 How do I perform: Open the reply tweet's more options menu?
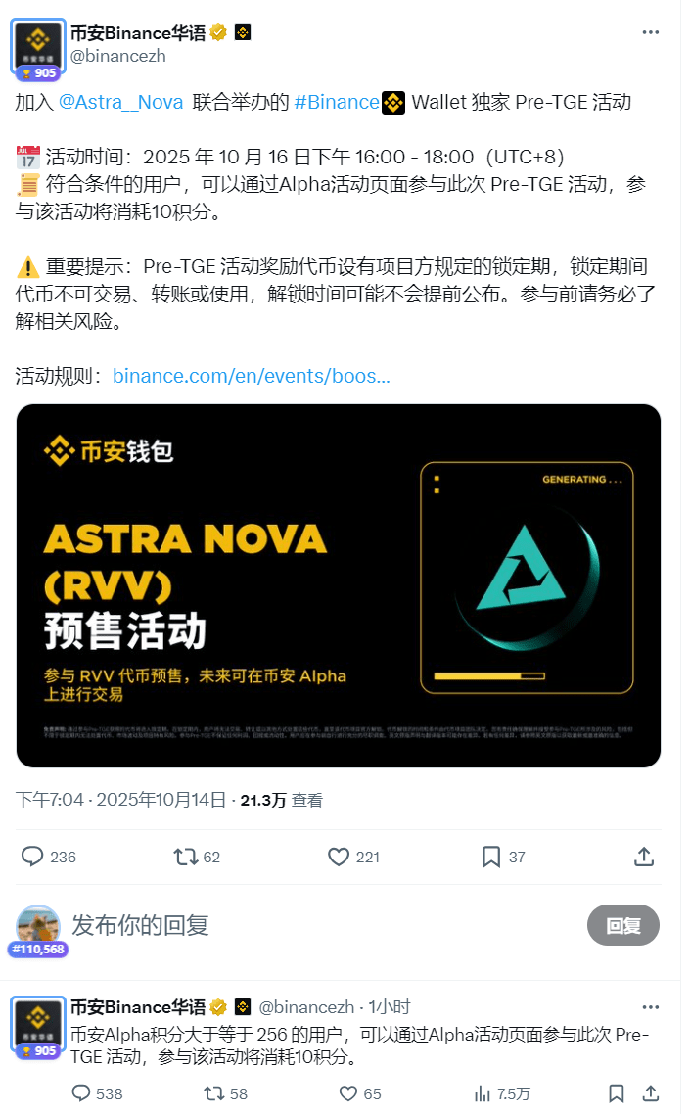click(650, 1006)
